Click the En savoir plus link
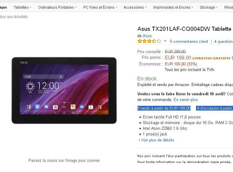The width and height of the screenshot is (233, 172). (186, 99)
